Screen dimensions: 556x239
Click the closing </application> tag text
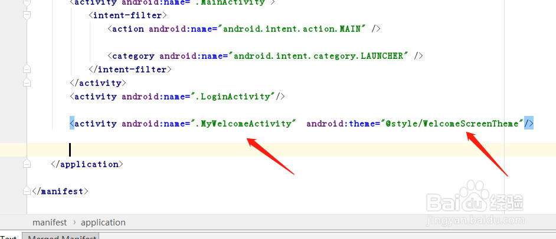[87, 164]
